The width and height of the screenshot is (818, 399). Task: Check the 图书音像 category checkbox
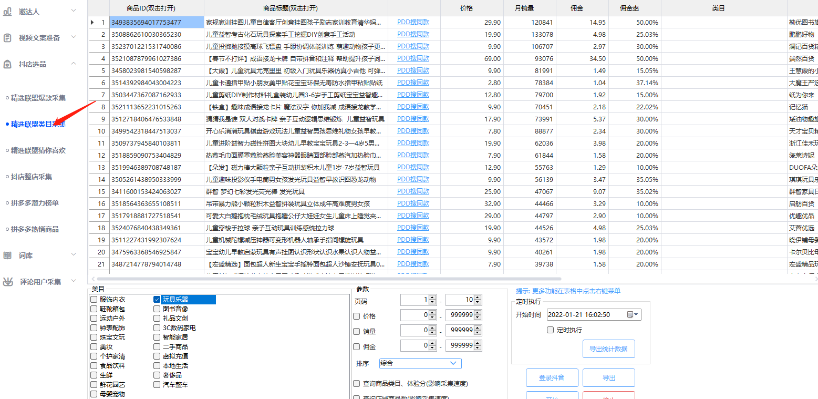pyautogui.click(x=157, y=309)
